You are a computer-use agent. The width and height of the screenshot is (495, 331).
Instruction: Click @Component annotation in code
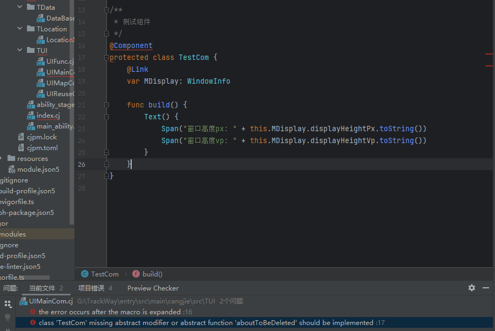(x=131, y=45)
